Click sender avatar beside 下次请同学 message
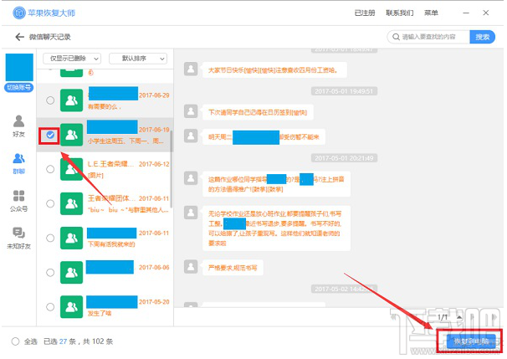This screenshot has width=507, height=359. [x=191, y=111]
